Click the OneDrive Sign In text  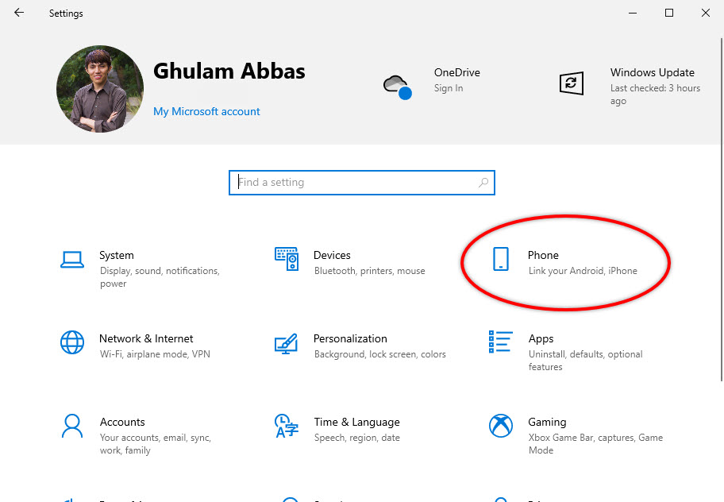pos(449,87)
